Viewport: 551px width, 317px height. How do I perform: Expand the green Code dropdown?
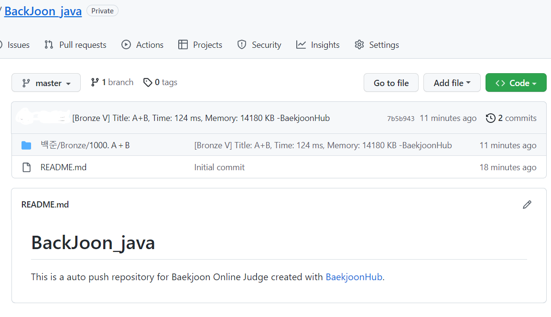click(516, 83)
